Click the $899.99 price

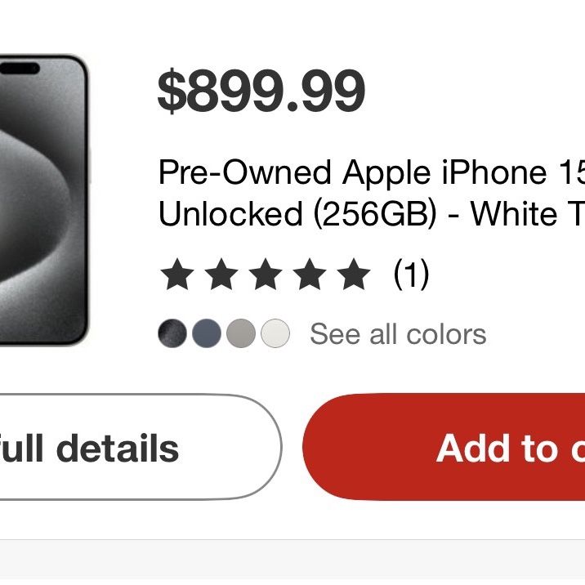[261, 91]
